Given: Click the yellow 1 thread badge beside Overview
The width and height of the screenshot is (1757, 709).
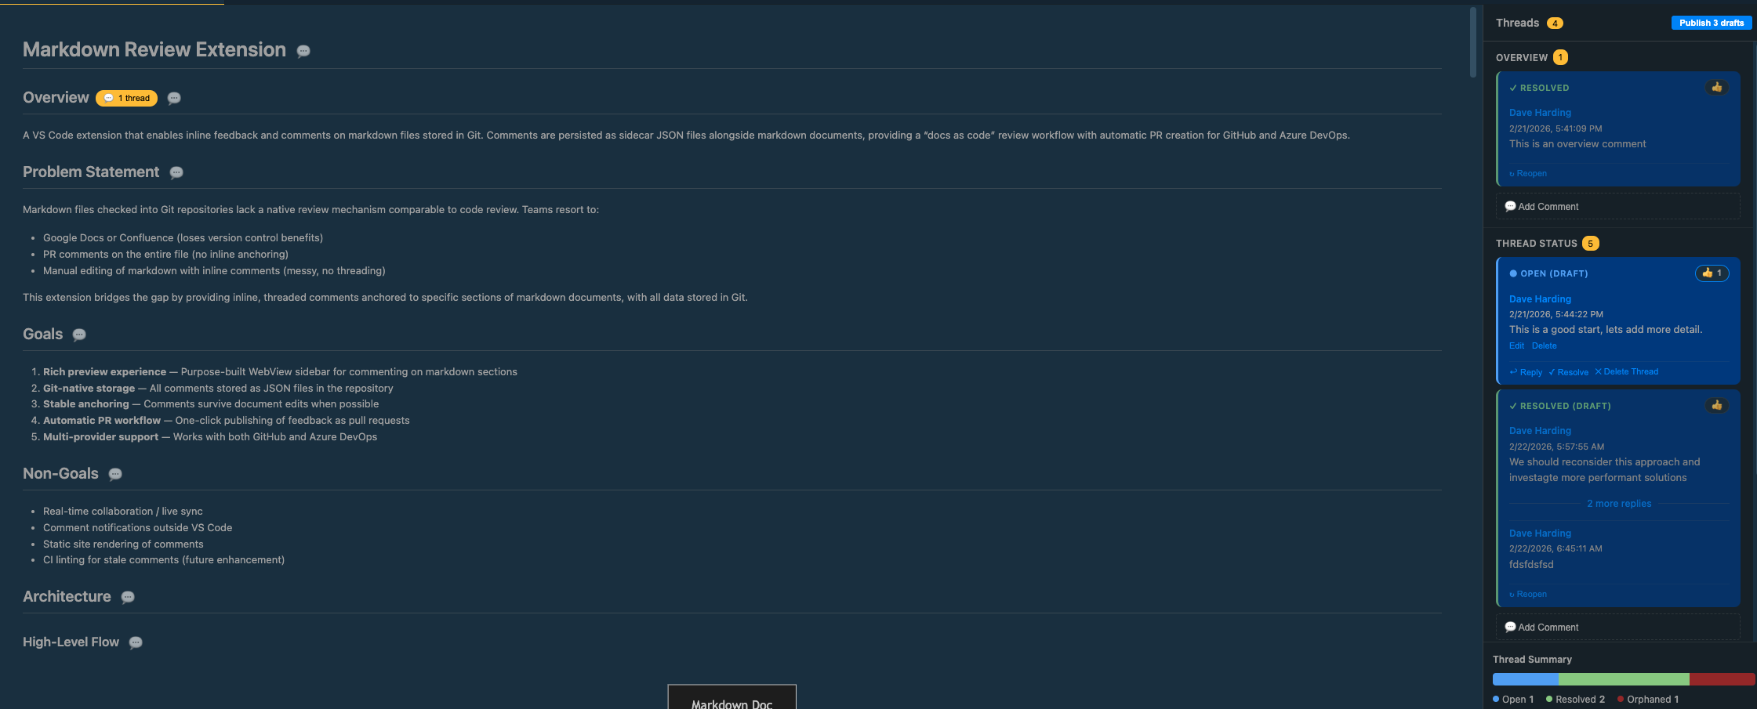Looking at the screenshot, I should [x=125, y=98].
